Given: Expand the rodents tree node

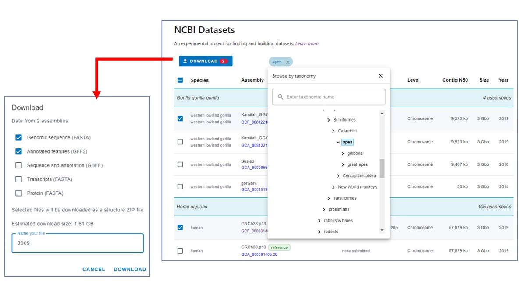Looking at the screenshot, I should pyautogui.click(x=319, y=232).
